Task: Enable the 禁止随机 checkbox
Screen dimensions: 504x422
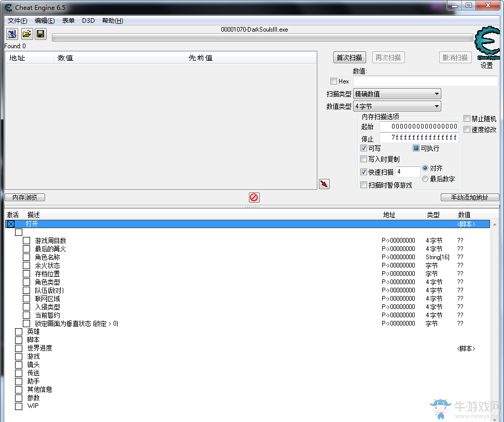Action: 467,119
